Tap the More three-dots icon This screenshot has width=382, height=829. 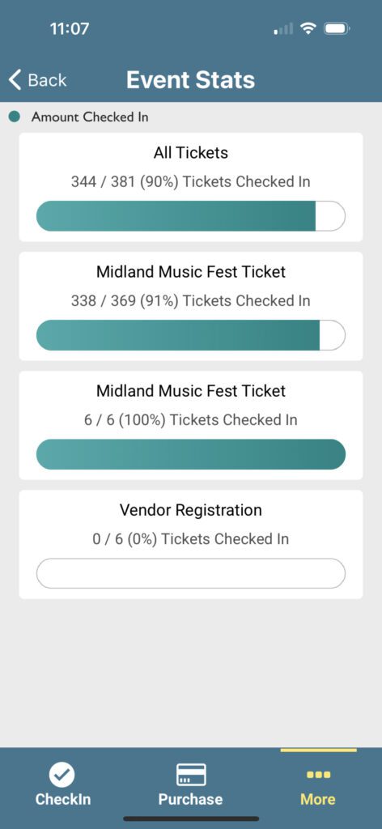point(318,775)
